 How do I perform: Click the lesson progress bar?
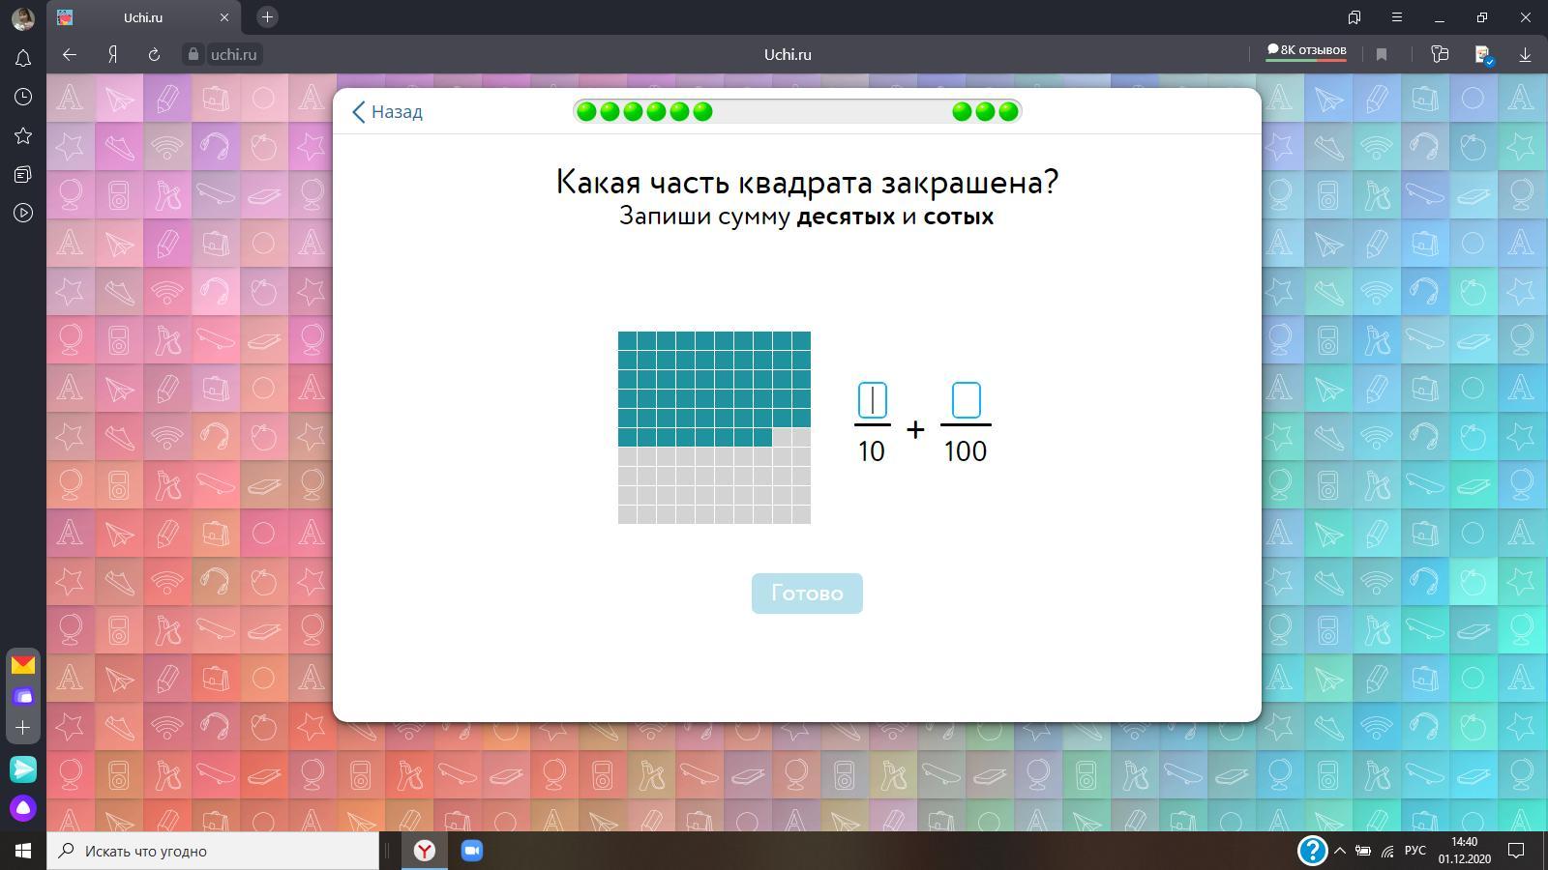[x=797, y=111]
